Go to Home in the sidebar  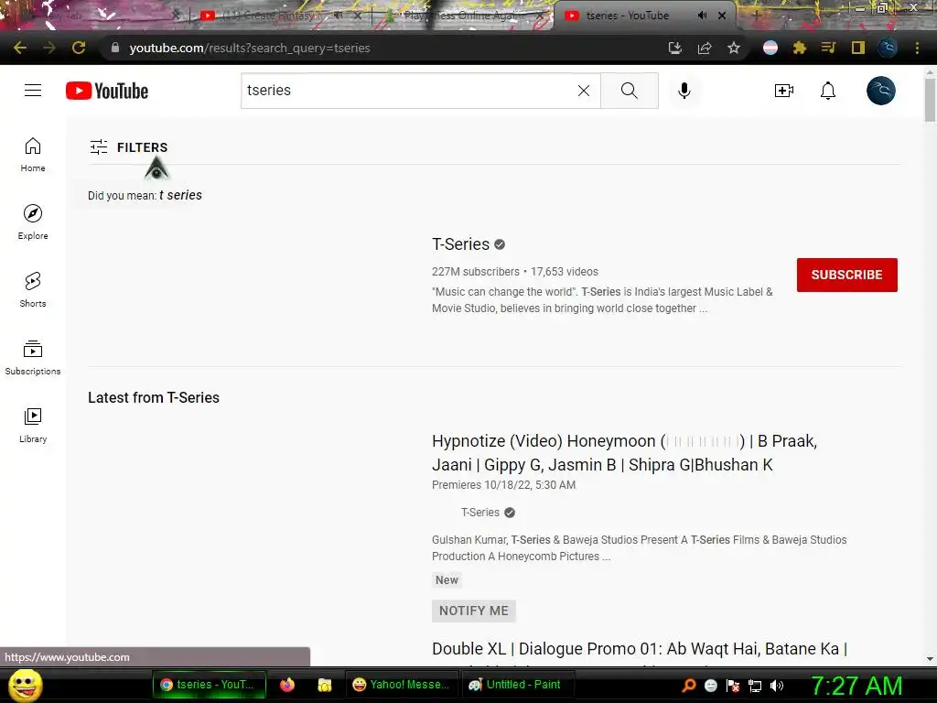[x=33, y=154]
